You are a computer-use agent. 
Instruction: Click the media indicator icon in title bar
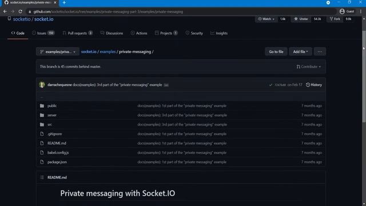click(x=328, y=2)
